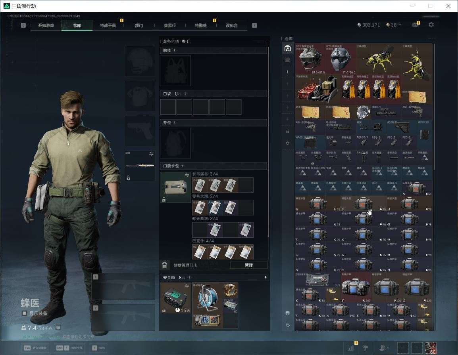Open warehouse sidebar gear settings
458x355 pixels.
click(x=287, y=143)
